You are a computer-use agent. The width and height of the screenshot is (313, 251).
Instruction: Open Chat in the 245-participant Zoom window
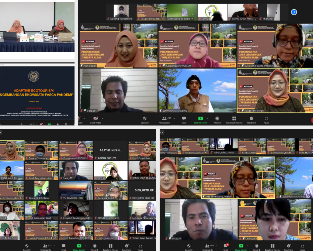click(184, 120)
